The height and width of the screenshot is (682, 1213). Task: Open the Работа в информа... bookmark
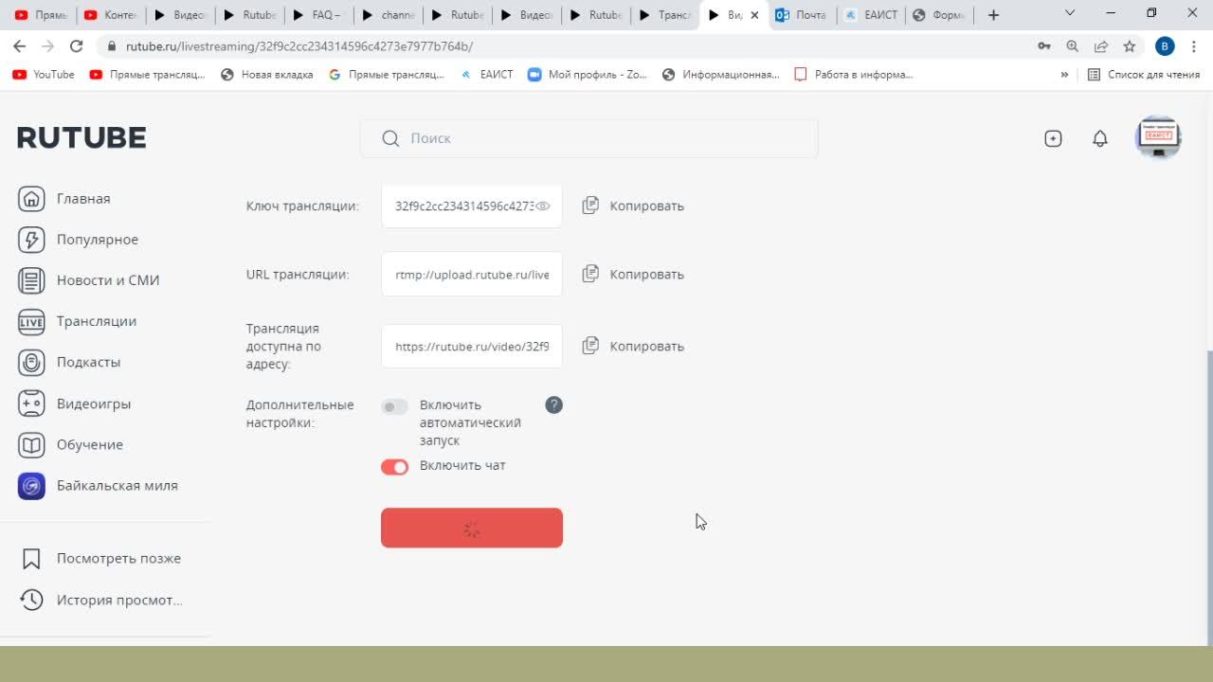tap(853, 75)
